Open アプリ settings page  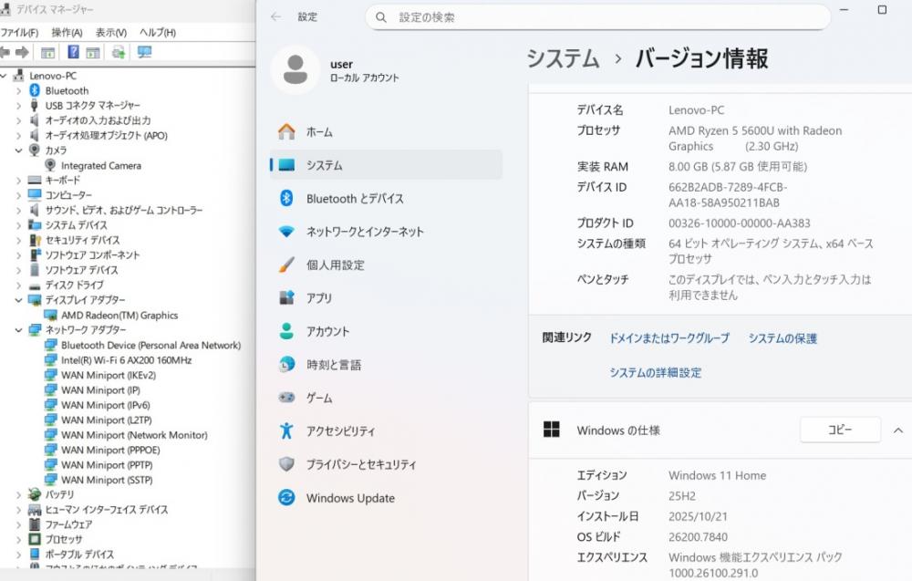(386, 298)
